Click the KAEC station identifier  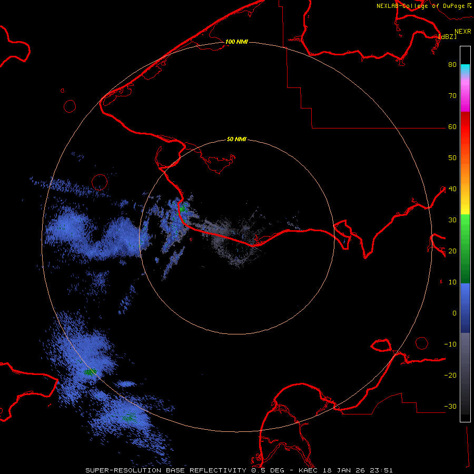point(309,470)
